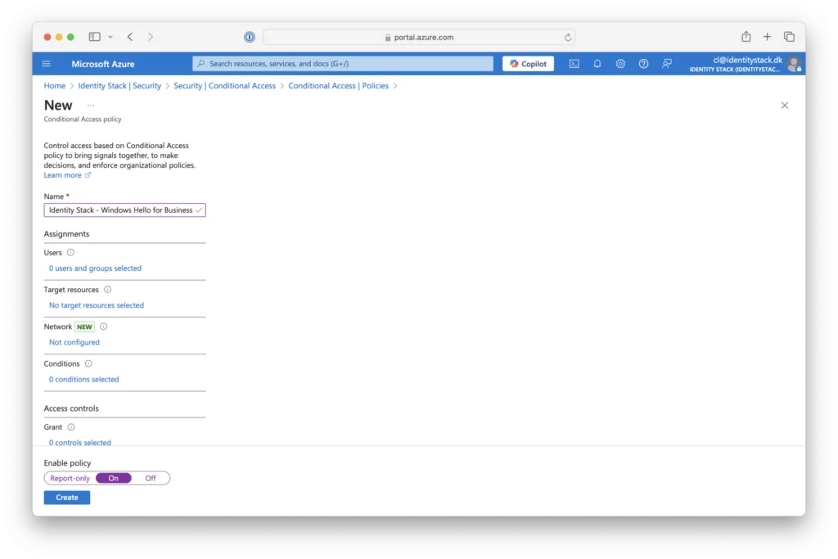The height and width of the screenshot is (559, 838).
Task: Open 0 controls selected link
Action: pyautogui.click(x=80, y=442)
